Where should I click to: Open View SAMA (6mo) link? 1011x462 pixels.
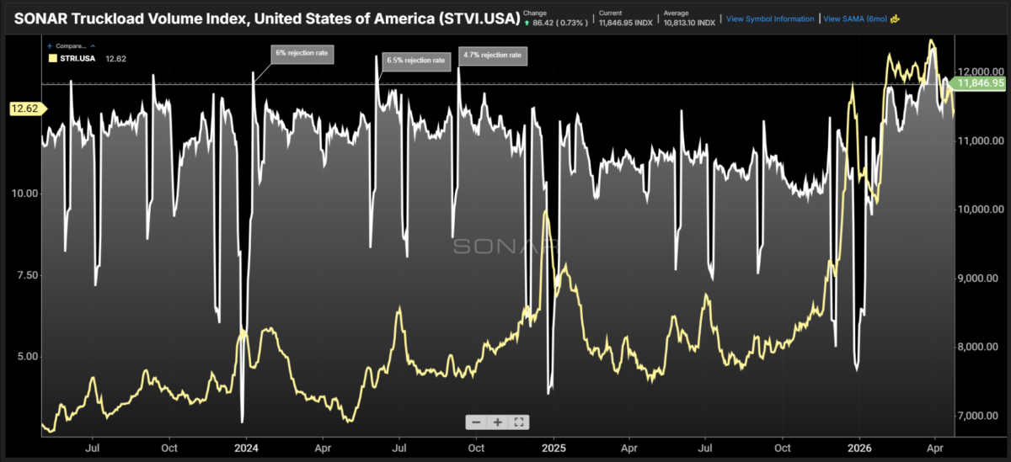pos(854,19)
